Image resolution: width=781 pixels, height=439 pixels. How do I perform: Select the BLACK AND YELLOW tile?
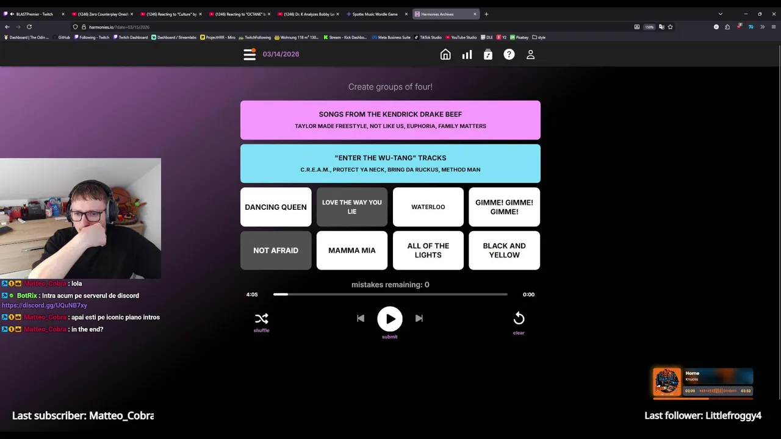coord(505,251)
